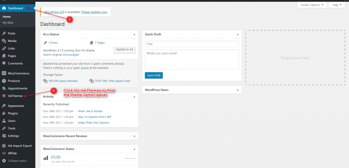Open the Plugins menu label

click(x=13, y=113)
